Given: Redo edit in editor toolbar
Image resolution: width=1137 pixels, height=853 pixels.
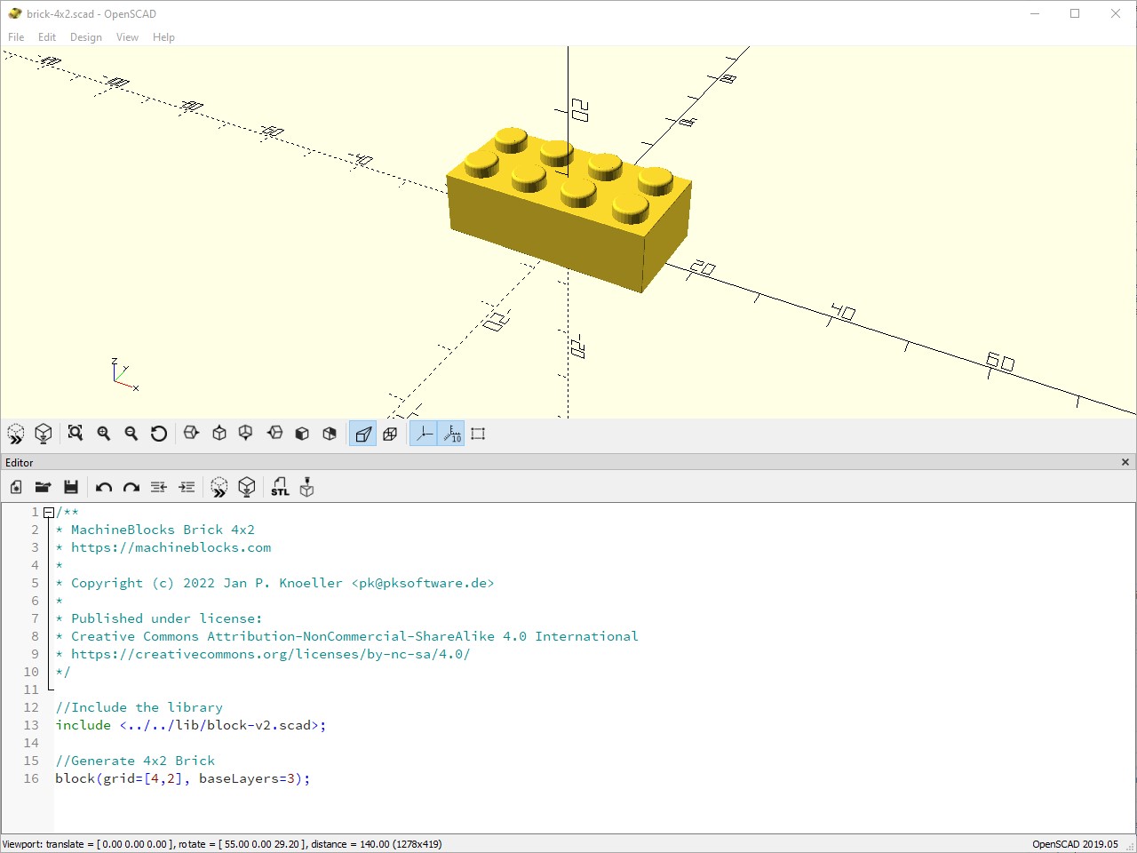Looking at the screenshot, I should click(x=131, y=487).
